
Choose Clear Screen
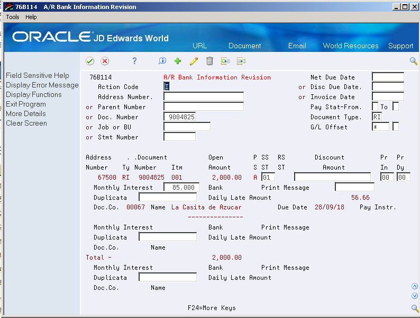26,123
